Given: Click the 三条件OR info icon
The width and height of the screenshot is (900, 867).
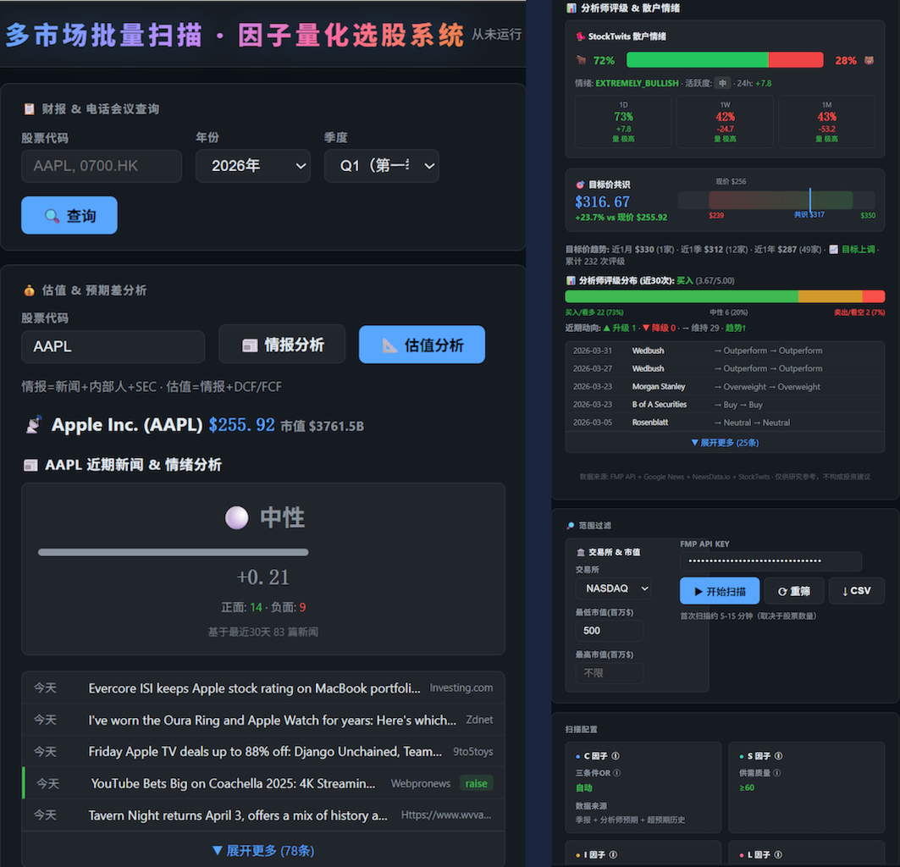Looking at the screenshot, I should (617, 772).
